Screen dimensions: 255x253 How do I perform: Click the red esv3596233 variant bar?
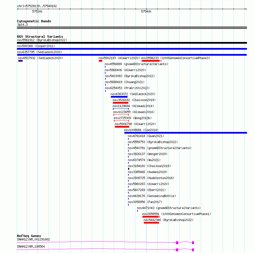(x=151, y=61)
